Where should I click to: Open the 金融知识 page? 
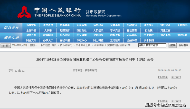tap(132, 40)
